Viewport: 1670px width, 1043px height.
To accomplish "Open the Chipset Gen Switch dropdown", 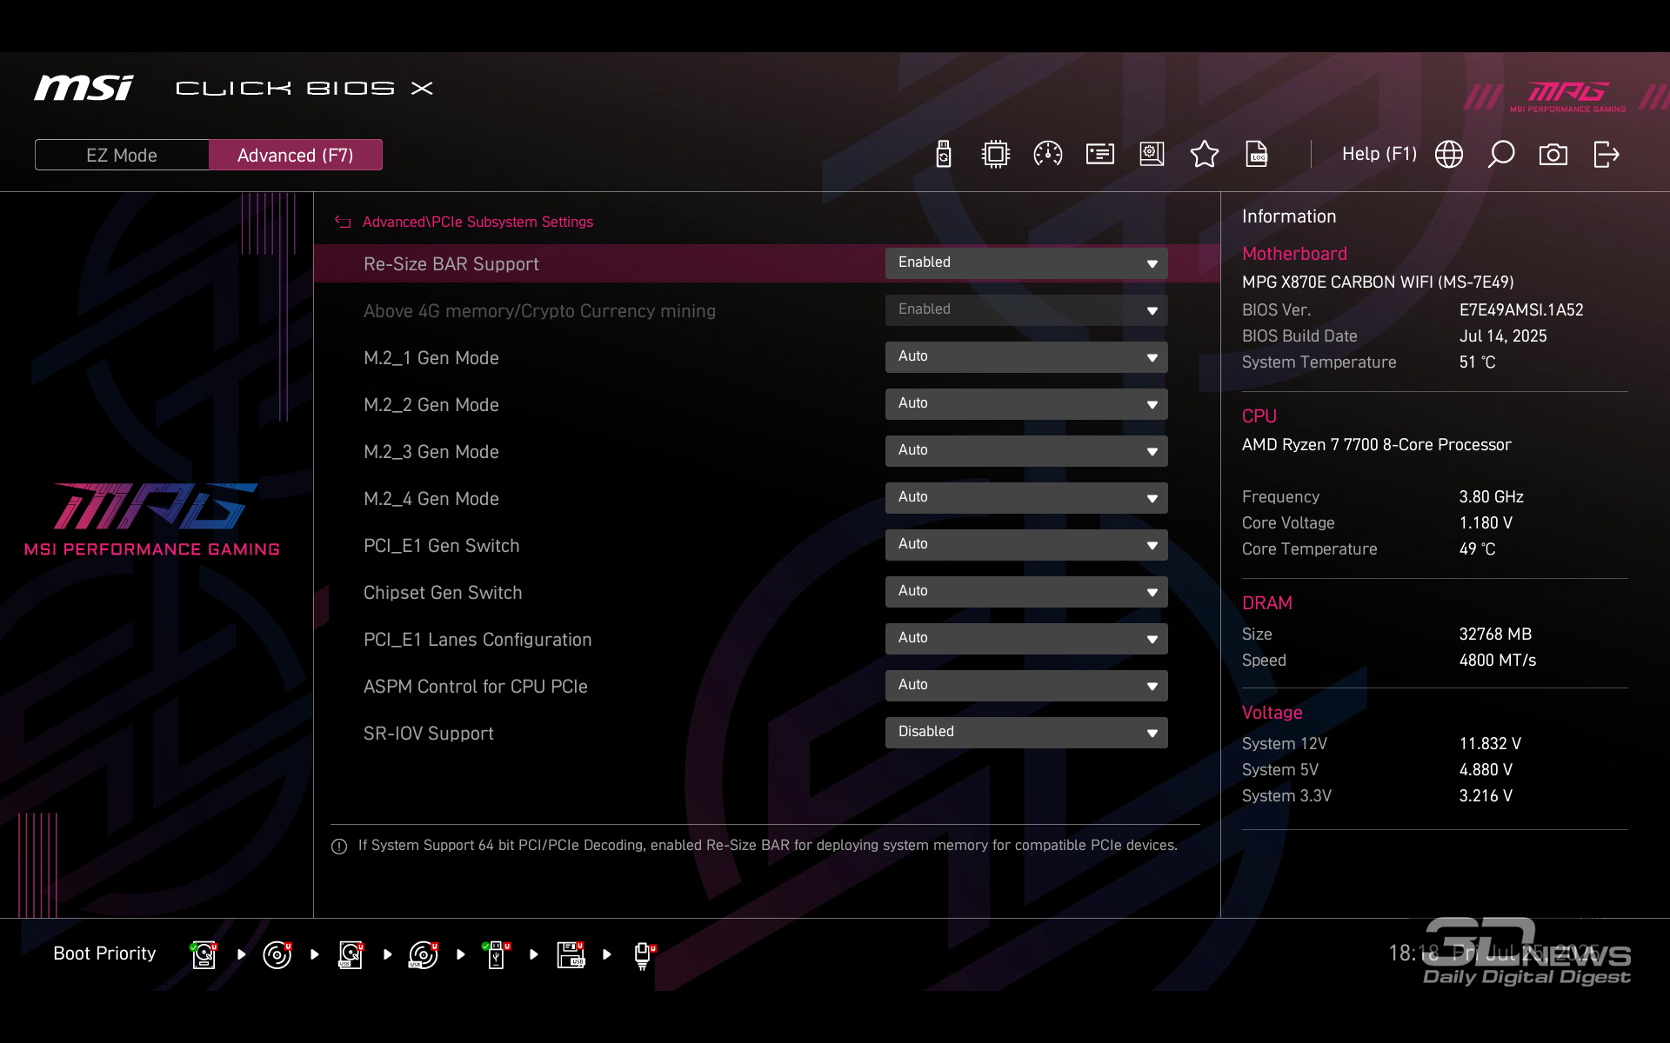I will (1026, 592).
